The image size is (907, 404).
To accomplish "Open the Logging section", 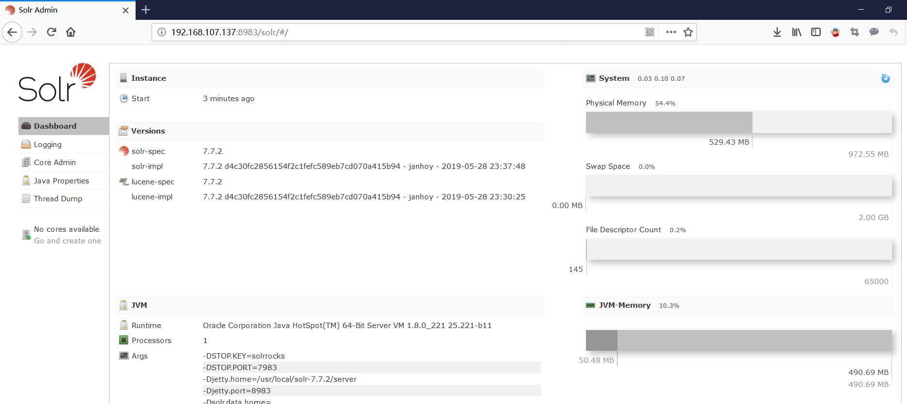I will click(63, 144).
